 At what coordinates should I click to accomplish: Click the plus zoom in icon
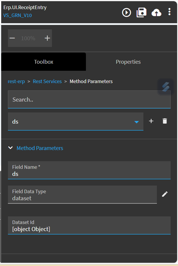coord(47,38)
